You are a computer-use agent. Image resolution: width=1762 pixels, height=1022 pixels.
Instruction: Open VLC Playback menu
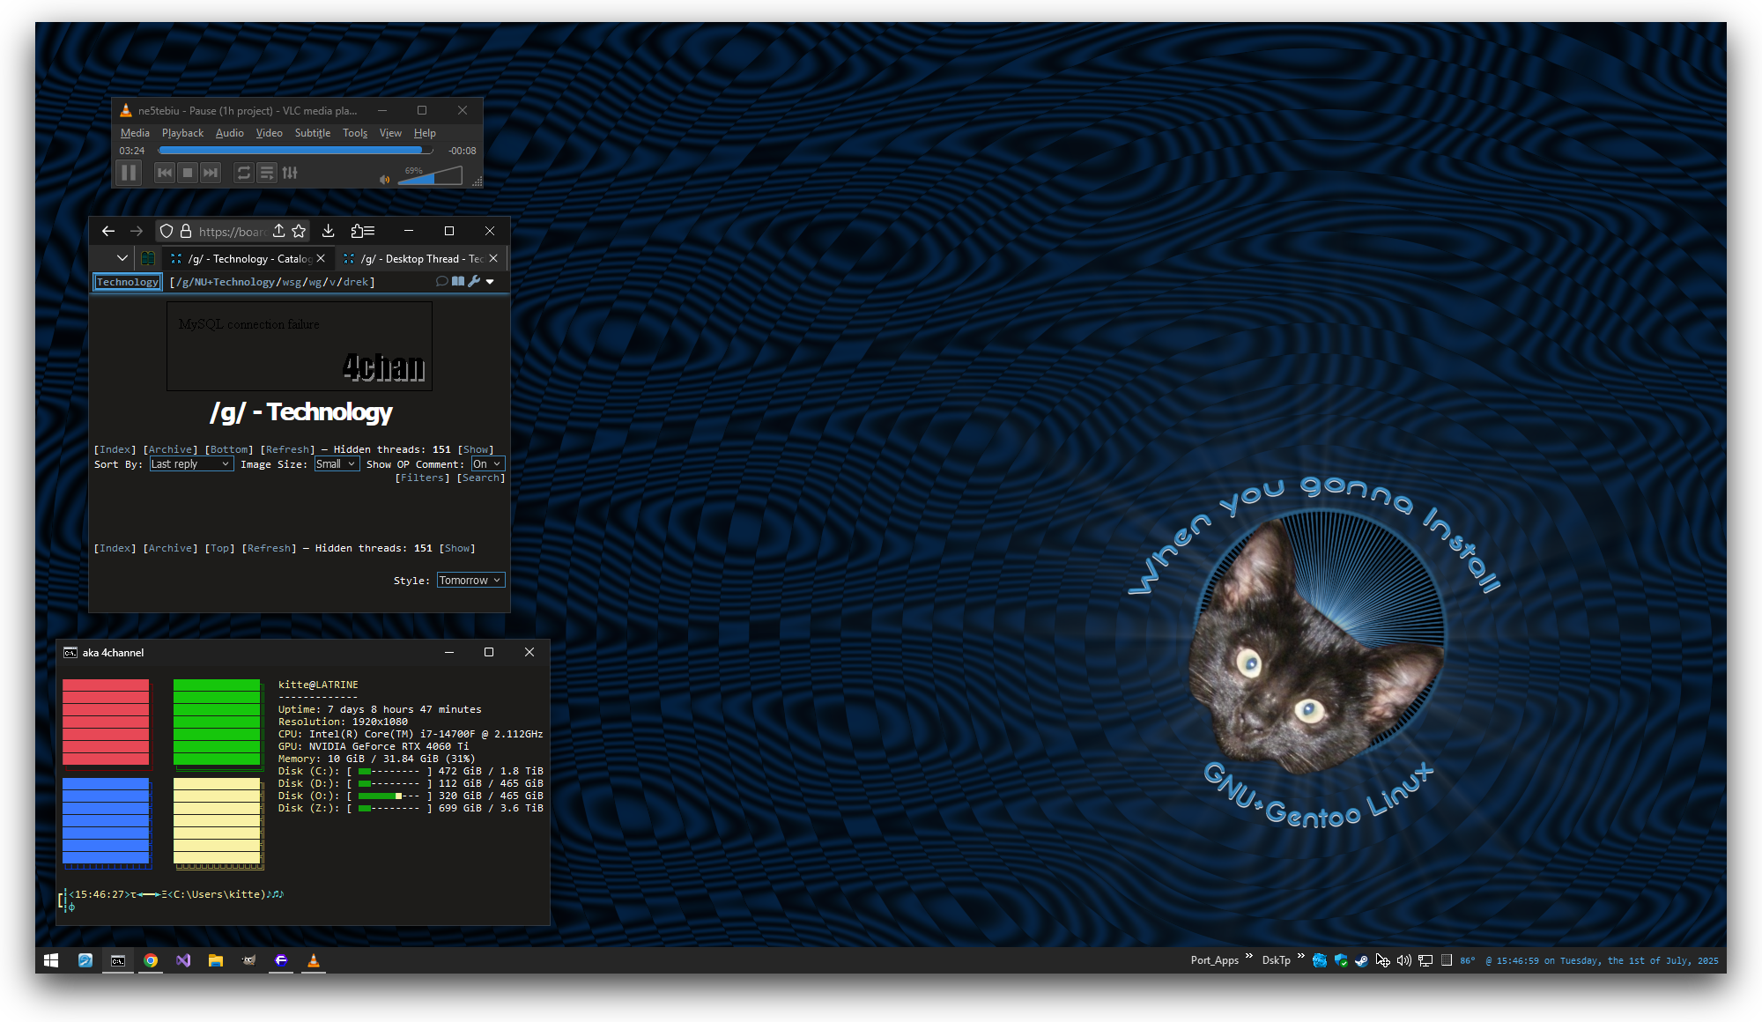(x=182, y=133)
